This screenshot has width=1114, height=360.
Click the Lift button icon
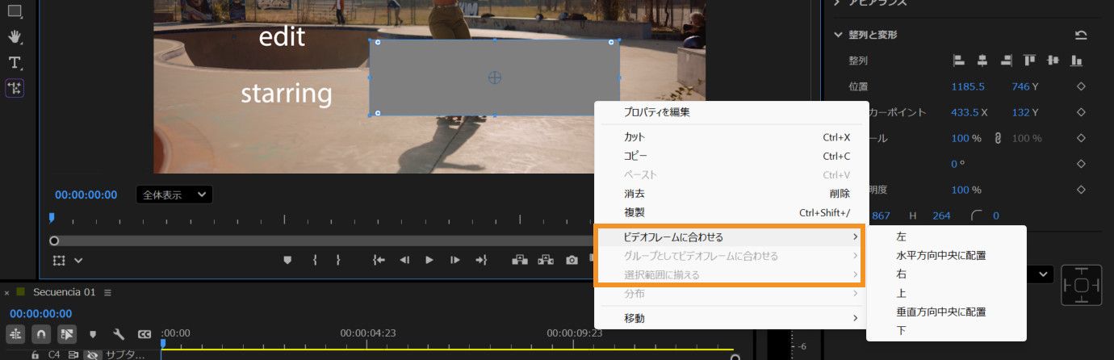519,260
